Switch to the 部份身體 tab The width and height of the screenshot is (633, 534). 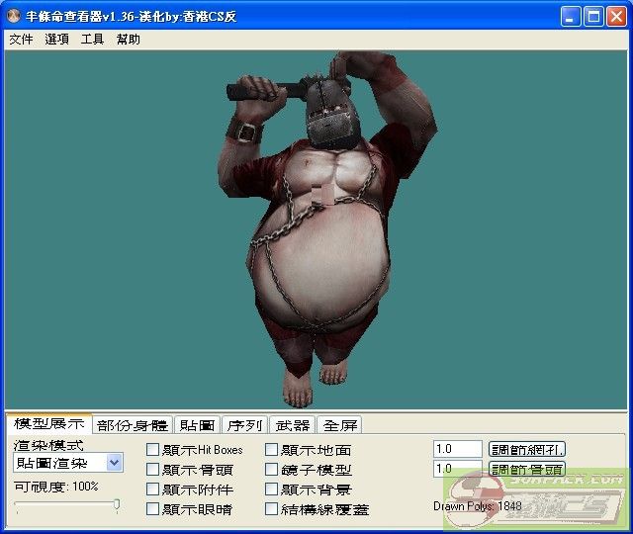(133, 425)
